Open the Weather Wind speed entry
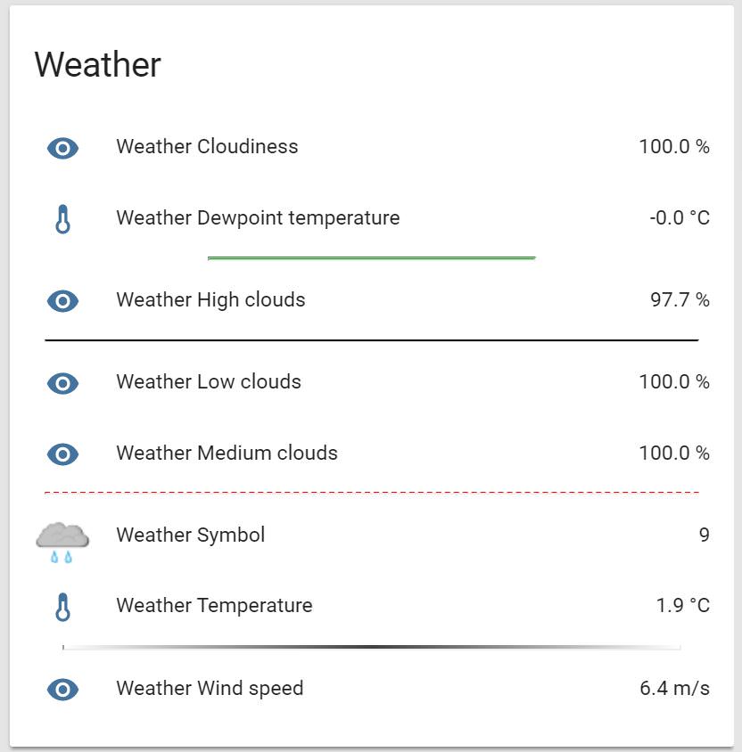 click(210, 689)
